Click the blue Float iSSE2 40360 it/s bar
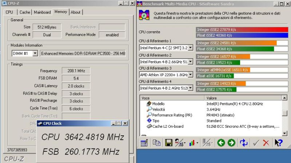 (242, 35)
